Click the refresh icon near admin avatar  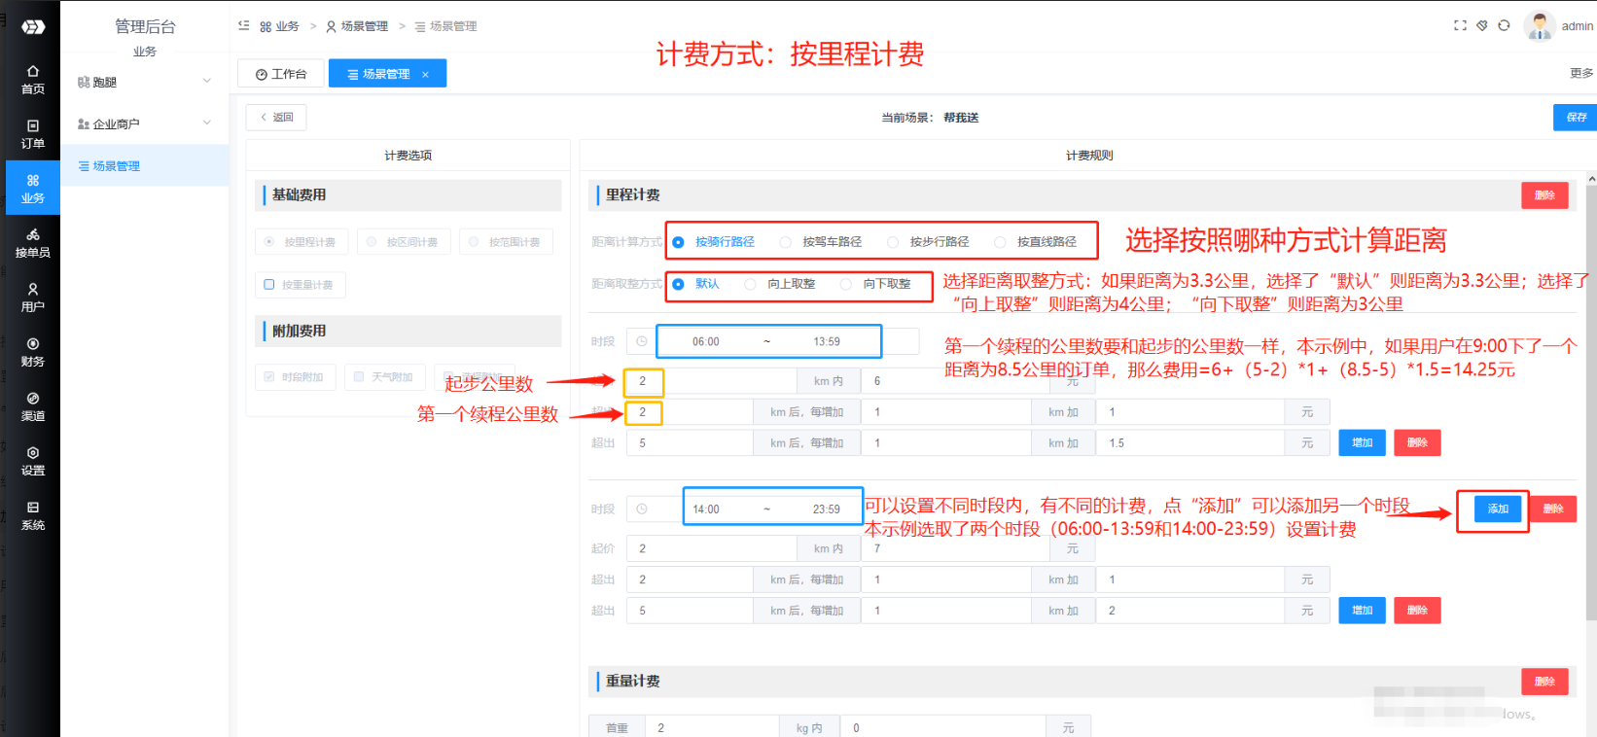click(x=1504, y=25)
